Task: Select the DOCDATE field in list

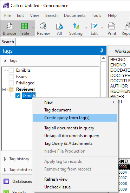Action: pos(120,70)
